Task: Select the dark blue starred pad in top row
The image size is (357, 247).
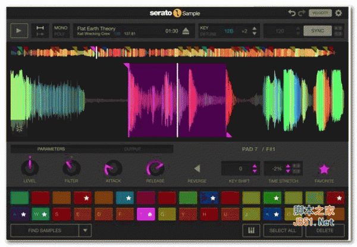Action: click(209, 198)
